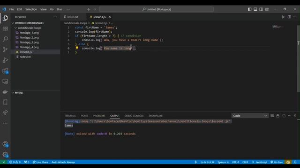Close the bottom panel
Viewport: 300px width, 168px height.
tap(295, 116)
